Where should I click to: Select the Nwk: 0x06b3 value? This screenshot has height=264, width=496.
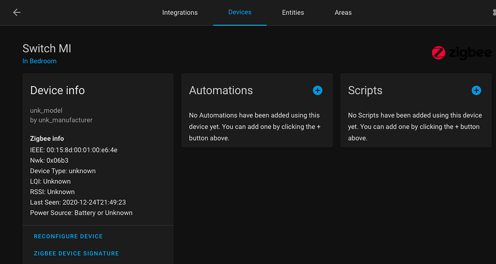click(x=49, y=160)
